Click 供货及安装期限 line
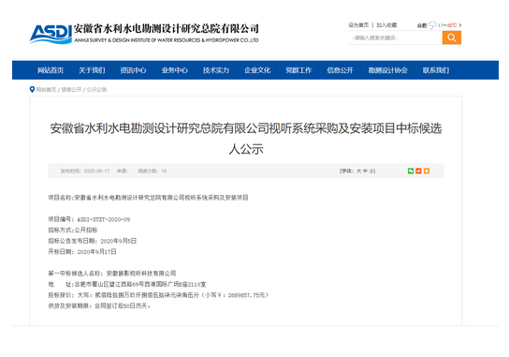The width and height of the screenshot is (509, 357). [x=99, y=306]
